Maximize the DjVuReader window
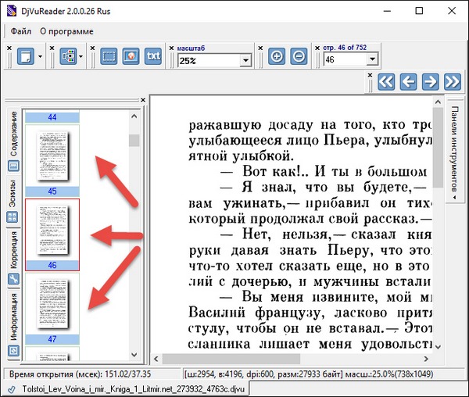The width and height of the screenshot is (469, 397). coord(419,11)
